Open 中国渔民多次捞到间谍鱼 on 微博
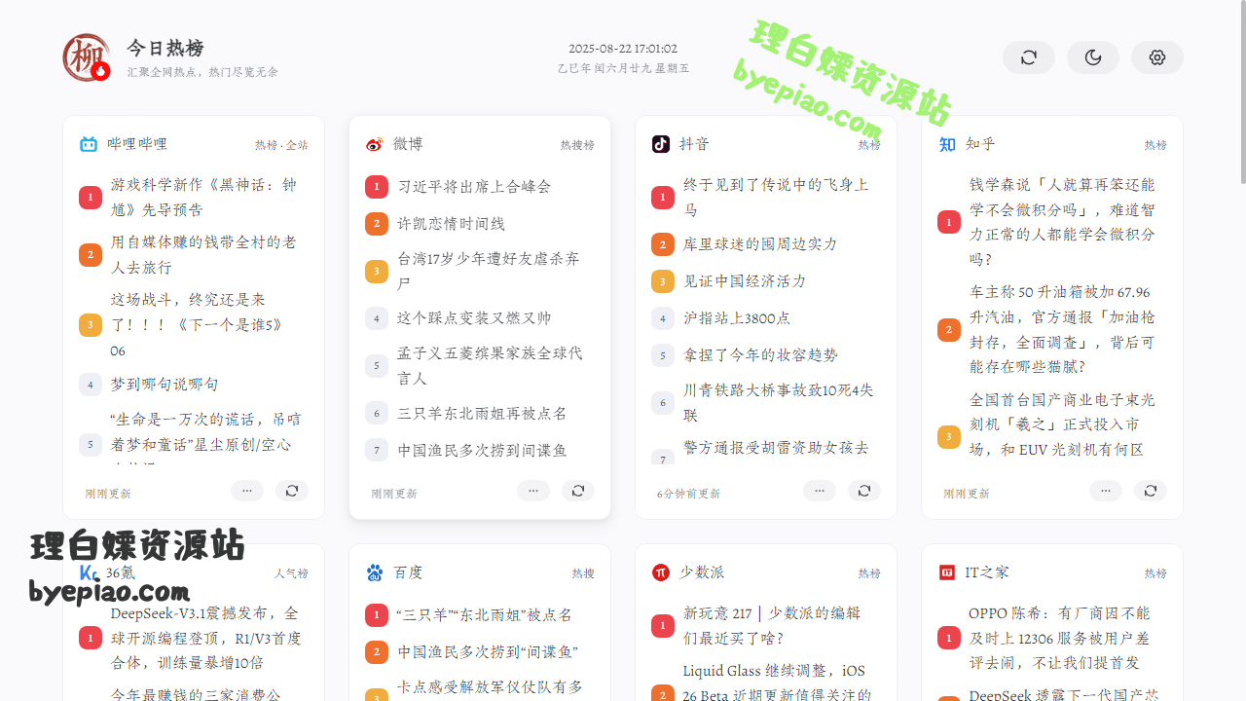This screenshot has height=701, width=1246. [x=482, y=450]
